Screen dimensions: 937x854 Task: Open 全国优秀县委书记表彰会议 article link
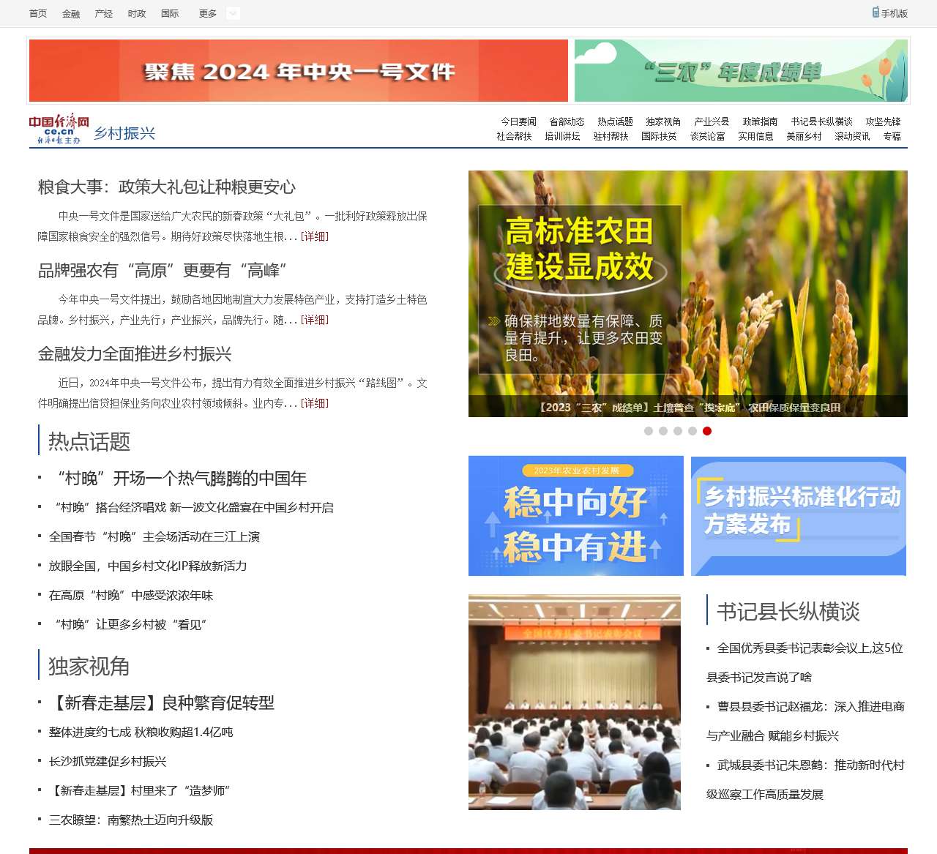pyautogui.click(x=805, y=663)
